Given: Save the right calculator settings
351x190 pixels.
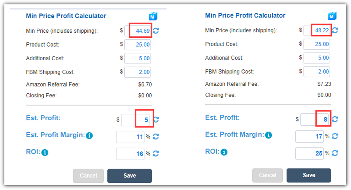Looking at the screenshot, I should 309,175.
